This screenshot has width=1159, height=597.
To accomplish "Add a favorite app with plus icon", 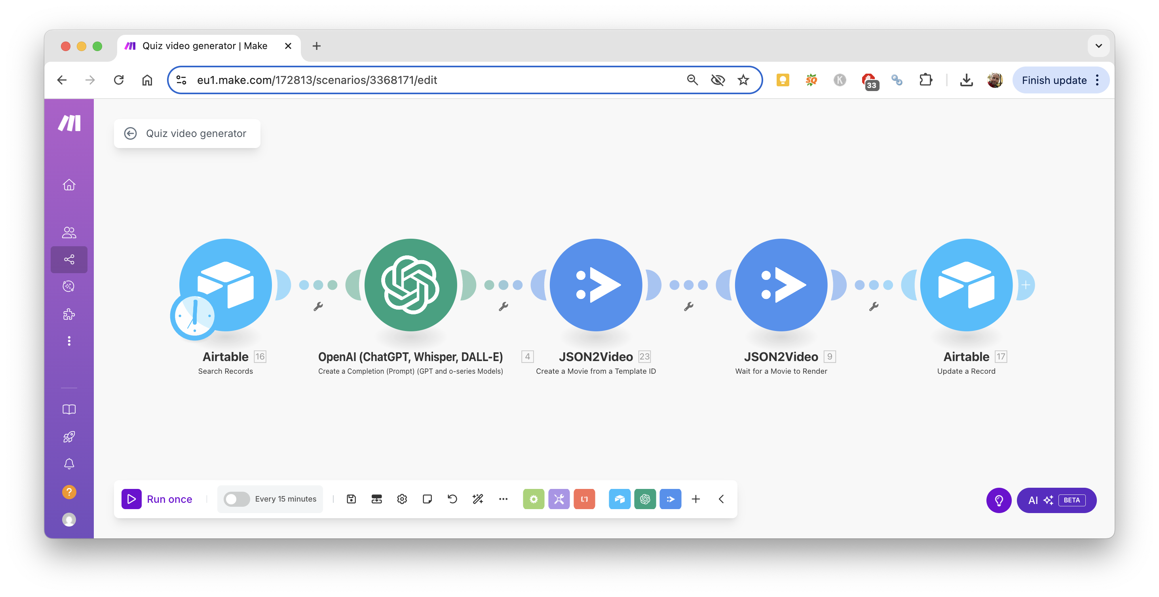I will click(x=695, y=499).
